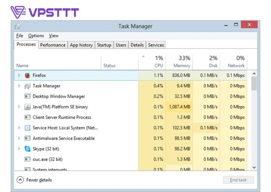Click the 0.1 Mbps network value
The width and height of the screenshot is (271, 192).
pos(236,75)
